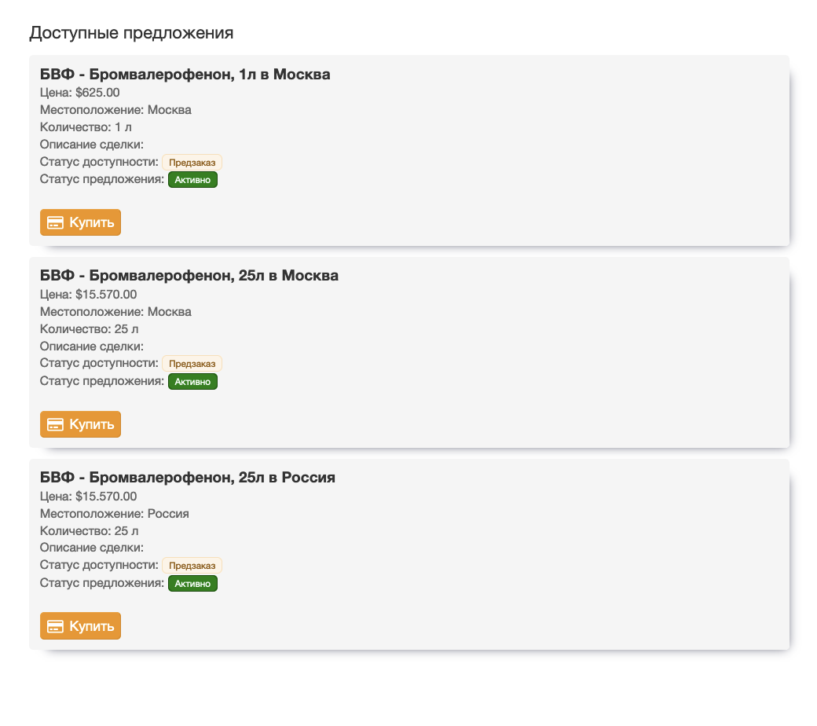Click the Предзаказ badge on the Россия offer
Viewport: 817px width, 726px height.
pos(192,566)
